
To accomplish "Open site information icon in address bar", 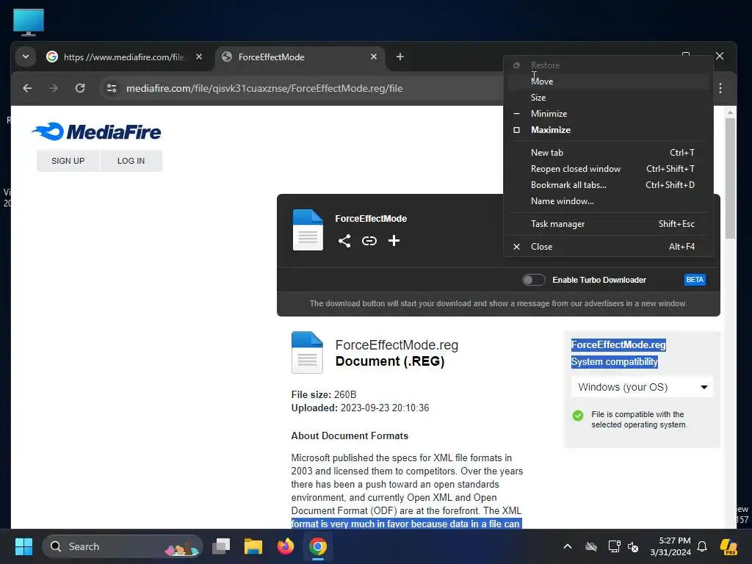I will [112, 88].
